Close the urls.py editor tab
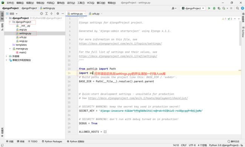This screenshot has height=147, width=245. [101, 14]
